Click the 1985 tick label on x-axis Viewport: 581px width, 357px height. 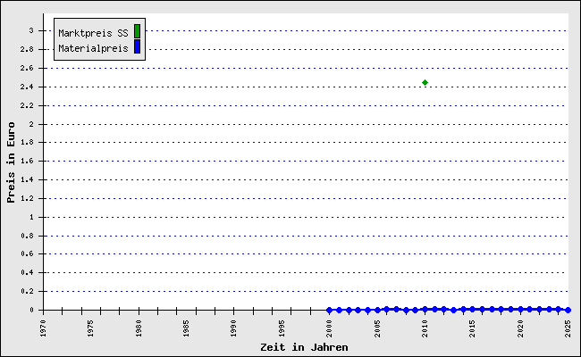click(186, 327)
